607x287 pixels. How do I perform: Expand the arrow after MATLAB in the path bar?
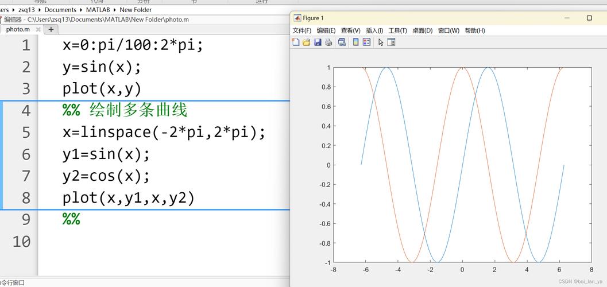(x=115, y=10)
